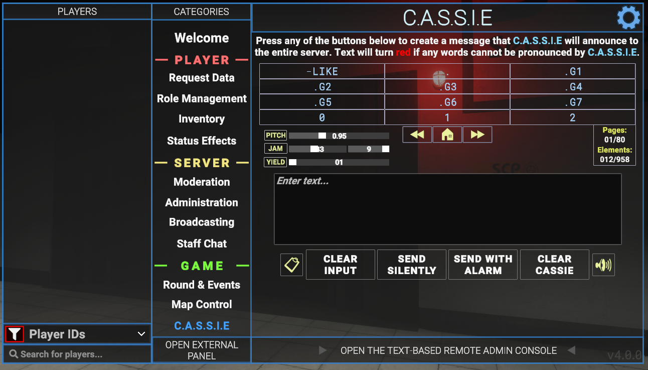Viewport: 648px width, 370px height.
Task: Open the text-based remote admin console
Action: pos(448,350)
